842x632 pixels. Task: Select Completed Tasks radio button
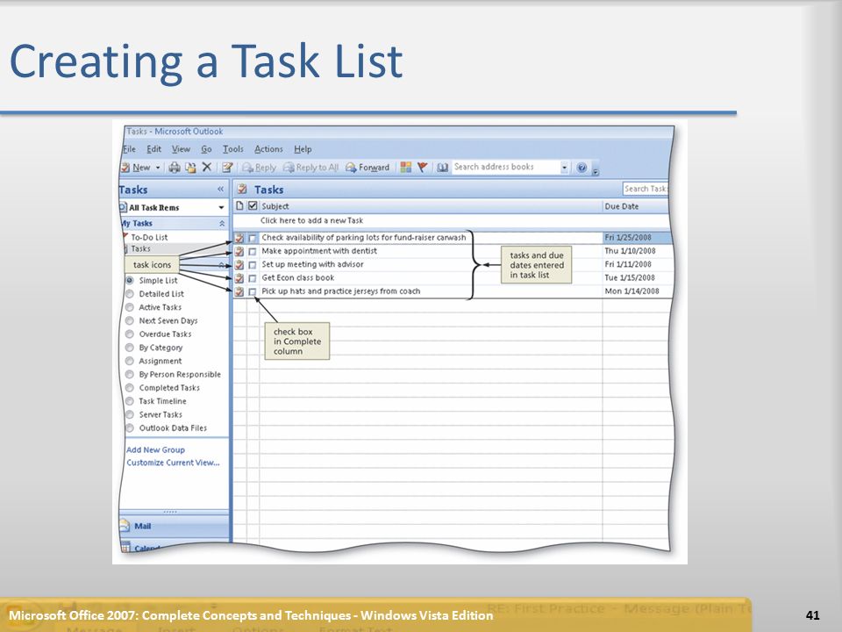click(130, 388)
